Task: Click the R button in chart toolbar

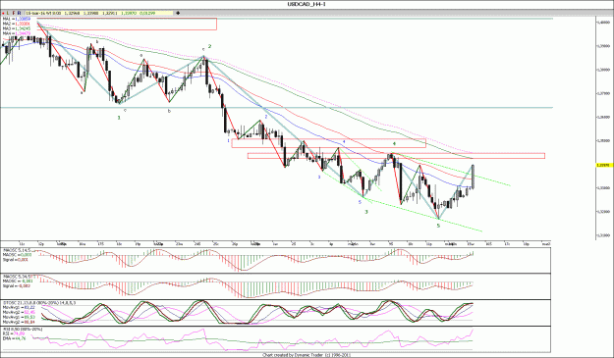Action: 20,13
